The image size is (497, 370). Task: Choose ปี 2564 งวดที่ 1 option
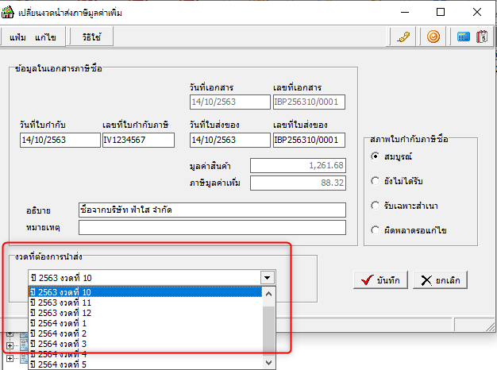(x=145, y=323)
